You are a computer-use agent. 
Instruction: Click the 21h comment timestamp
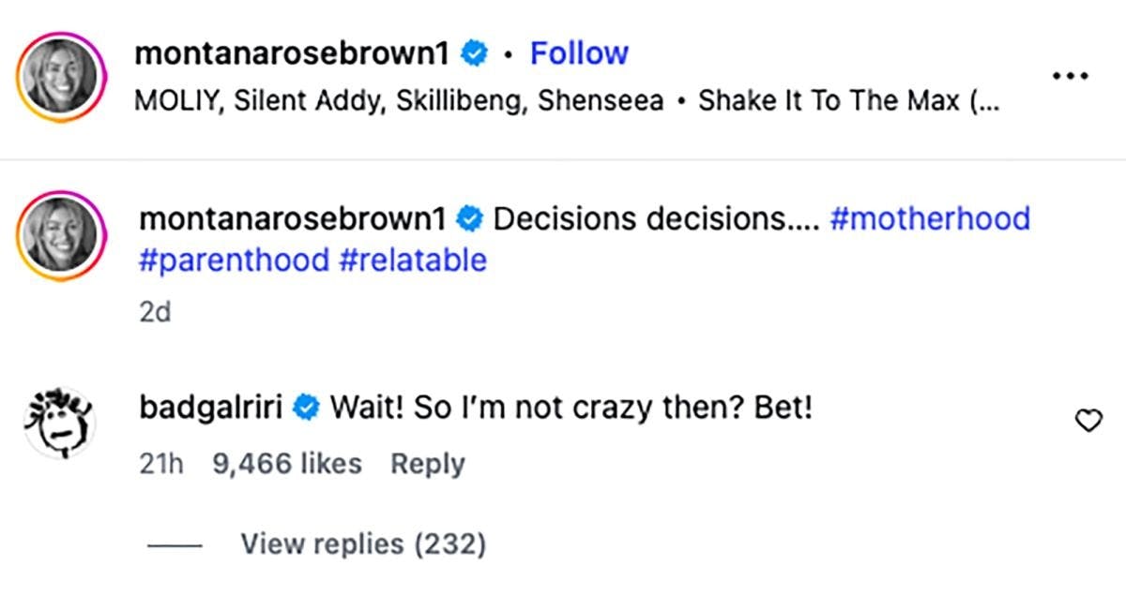(161, 463)
